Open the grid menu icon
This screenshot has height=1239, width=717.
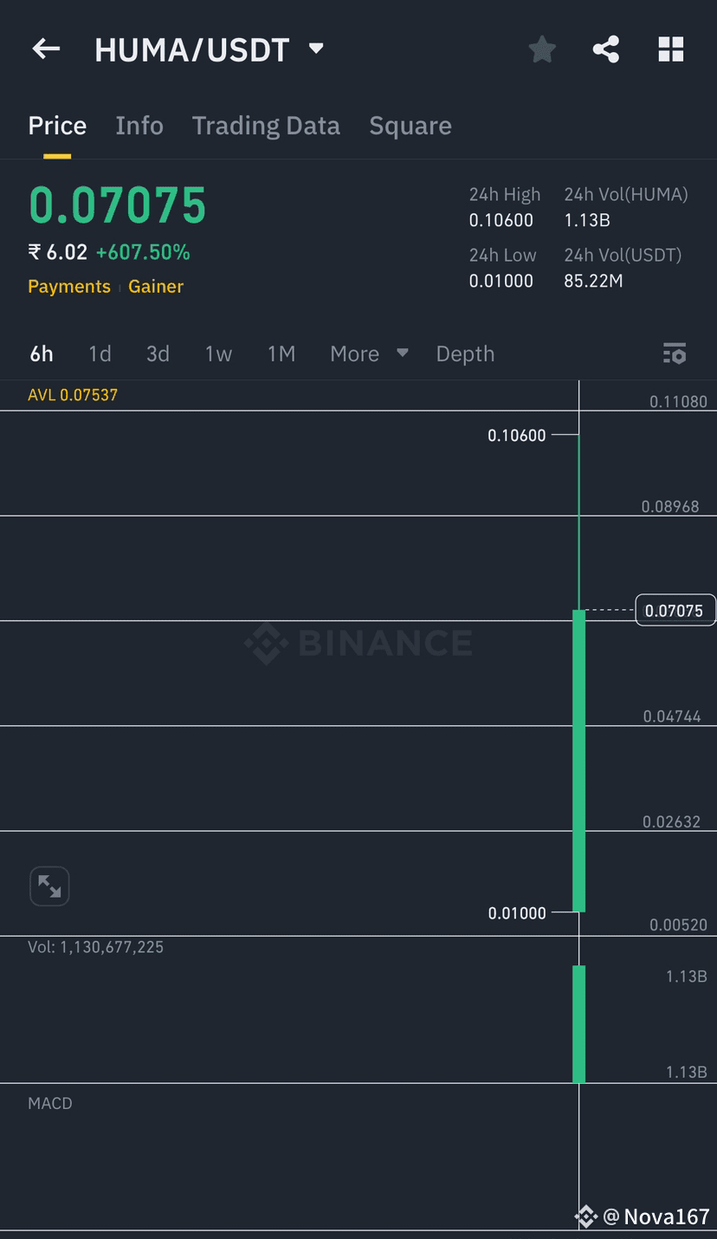671,49
